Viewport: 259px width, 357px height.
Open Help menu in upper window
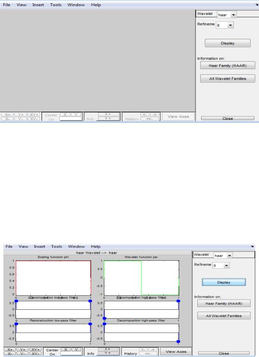click(x=96, y=5)
